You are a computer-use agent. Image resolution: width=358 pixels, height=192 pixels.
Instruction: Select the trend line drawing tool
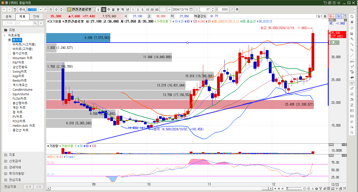click(x=352, y=56)
